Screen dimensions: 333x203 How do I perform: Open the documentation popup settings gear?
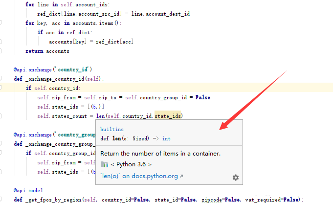tap(236, 177)
